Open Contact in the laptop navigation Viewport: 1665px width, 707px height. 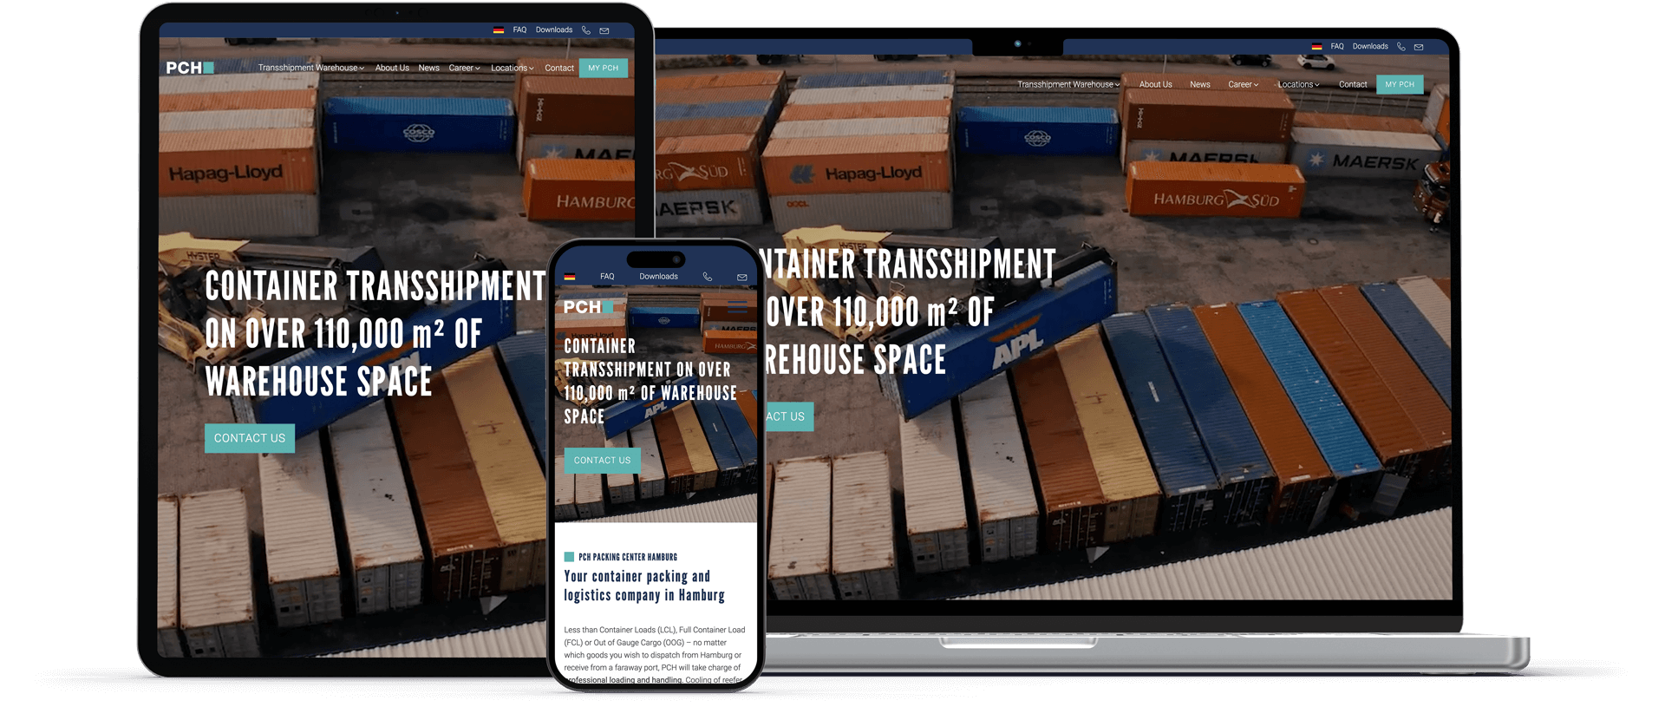(x=1353, y=85)
